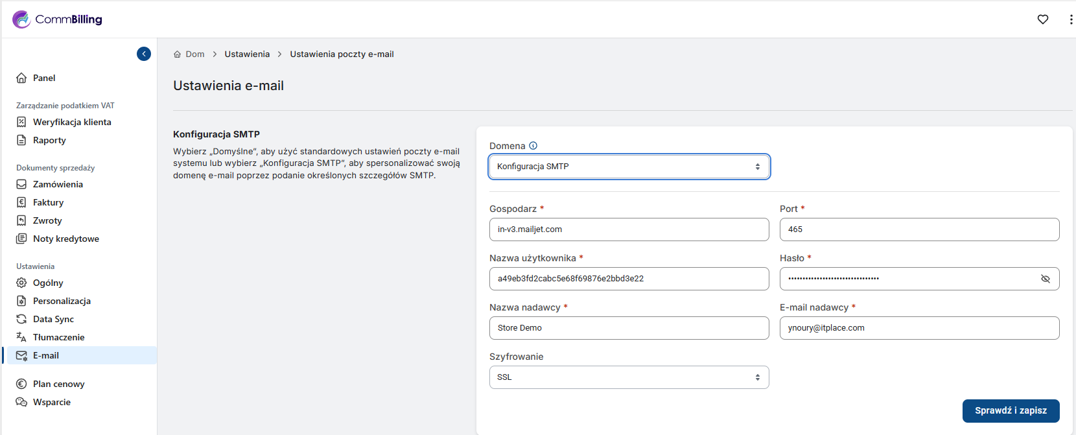Open Faktury in the sidebar
Viewport: 1076px width, 435px height.
pos(48,202)
